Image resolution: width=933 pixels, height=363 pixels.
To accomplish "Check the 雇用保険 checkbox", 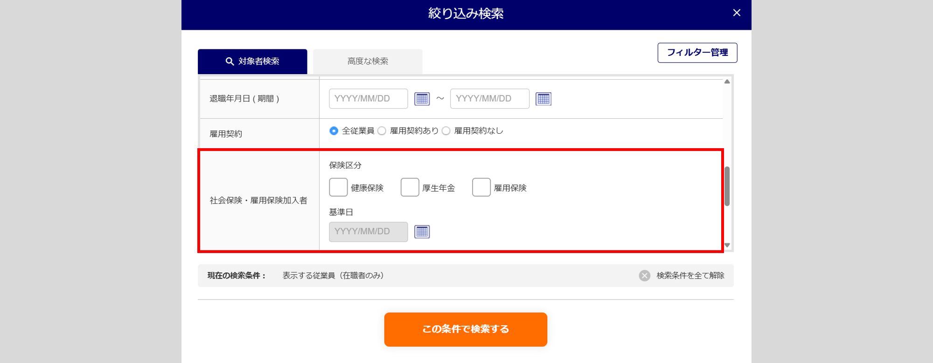I will click(481, 187).
